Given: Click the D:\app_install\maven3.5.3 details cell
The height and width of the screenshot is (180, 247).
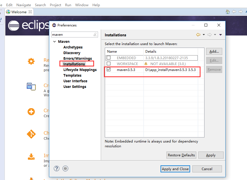Looking at the screenshot, I should tap(170, 70).
